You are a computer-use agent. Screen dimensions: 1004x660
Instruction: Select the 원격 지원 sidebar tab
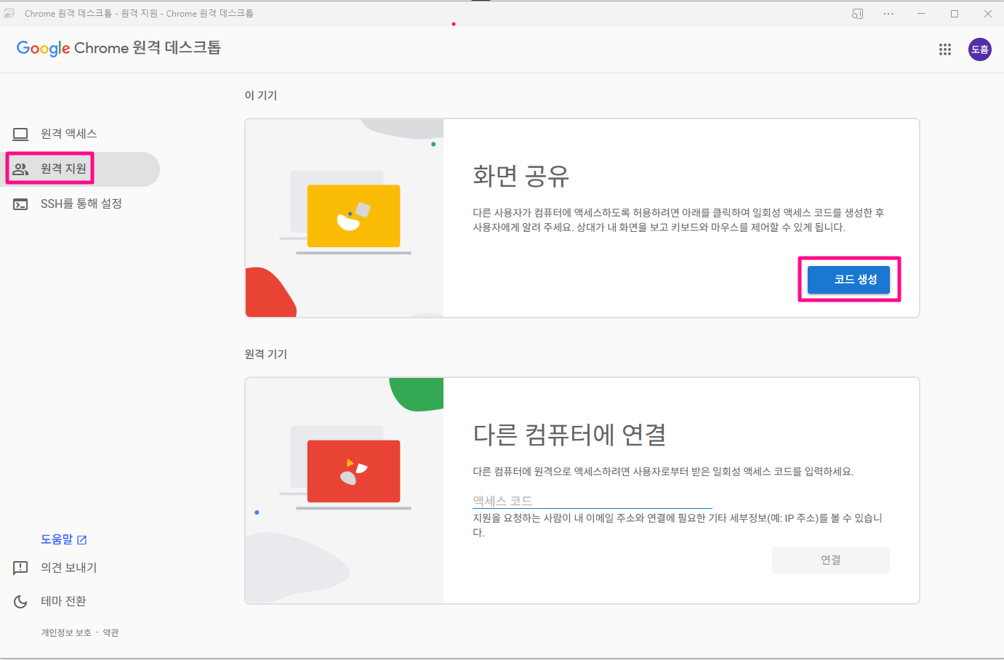tap(80, 169)
